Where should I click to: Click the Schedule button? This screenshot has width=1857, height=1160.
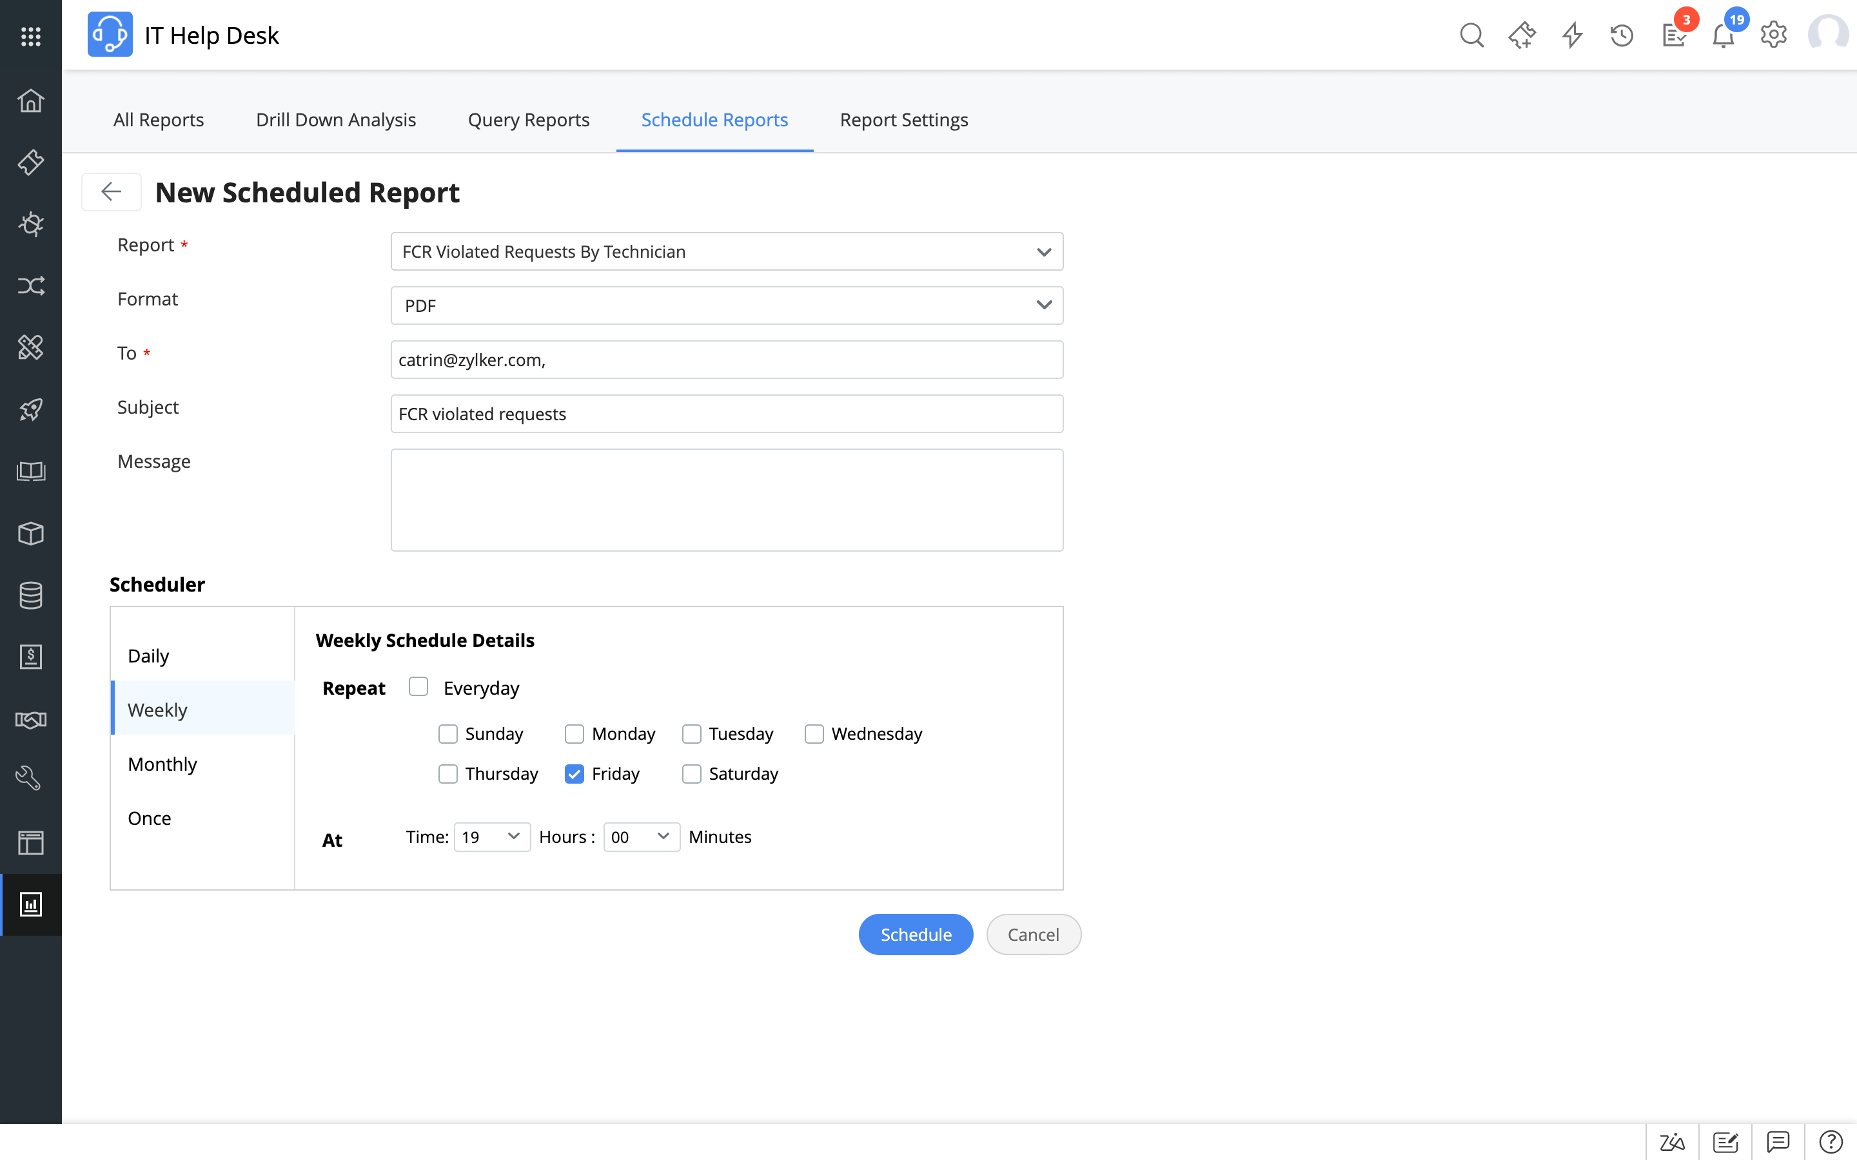(x=916, y=934)
